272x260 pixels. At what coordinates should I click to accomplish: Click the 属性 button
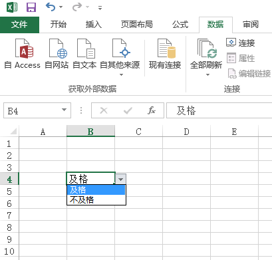coord(241,59)
